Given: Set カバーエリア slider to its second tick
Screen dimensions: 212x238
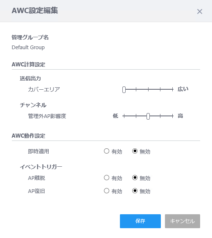Looking at the screenshot, I should coord(136,89).
